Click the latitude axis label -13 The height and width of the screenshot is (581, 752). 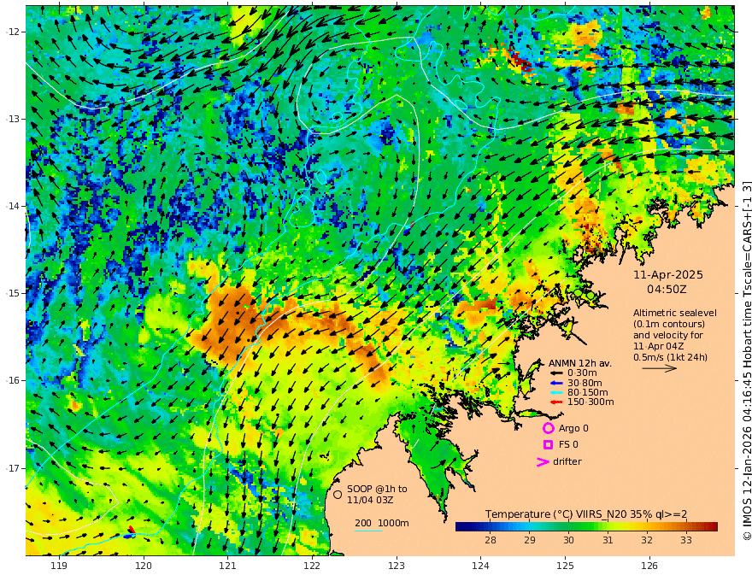tap(13, 119)
